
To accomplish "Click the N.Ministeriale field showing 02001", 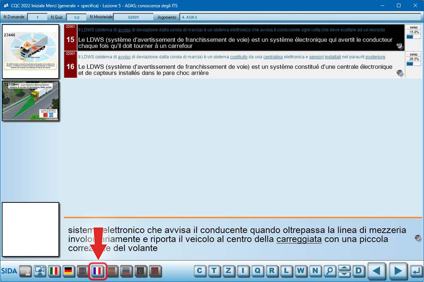I will point(133,17).
